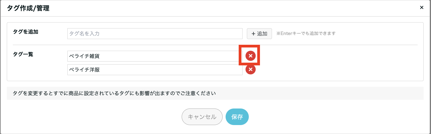Click the ペライチ洋服 text in the tag list
Viewport: 431px width, 134px height.
[x=84, y=70]
